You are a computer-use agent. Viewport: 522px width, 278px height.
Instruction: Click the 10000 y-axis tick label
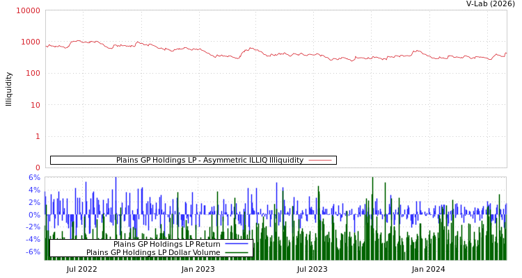28,11
